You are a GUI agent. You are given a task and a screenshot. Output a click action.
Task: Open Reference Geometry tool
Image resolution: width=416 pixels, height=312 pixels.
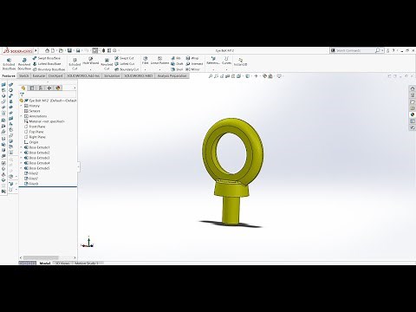coord(213,61)
